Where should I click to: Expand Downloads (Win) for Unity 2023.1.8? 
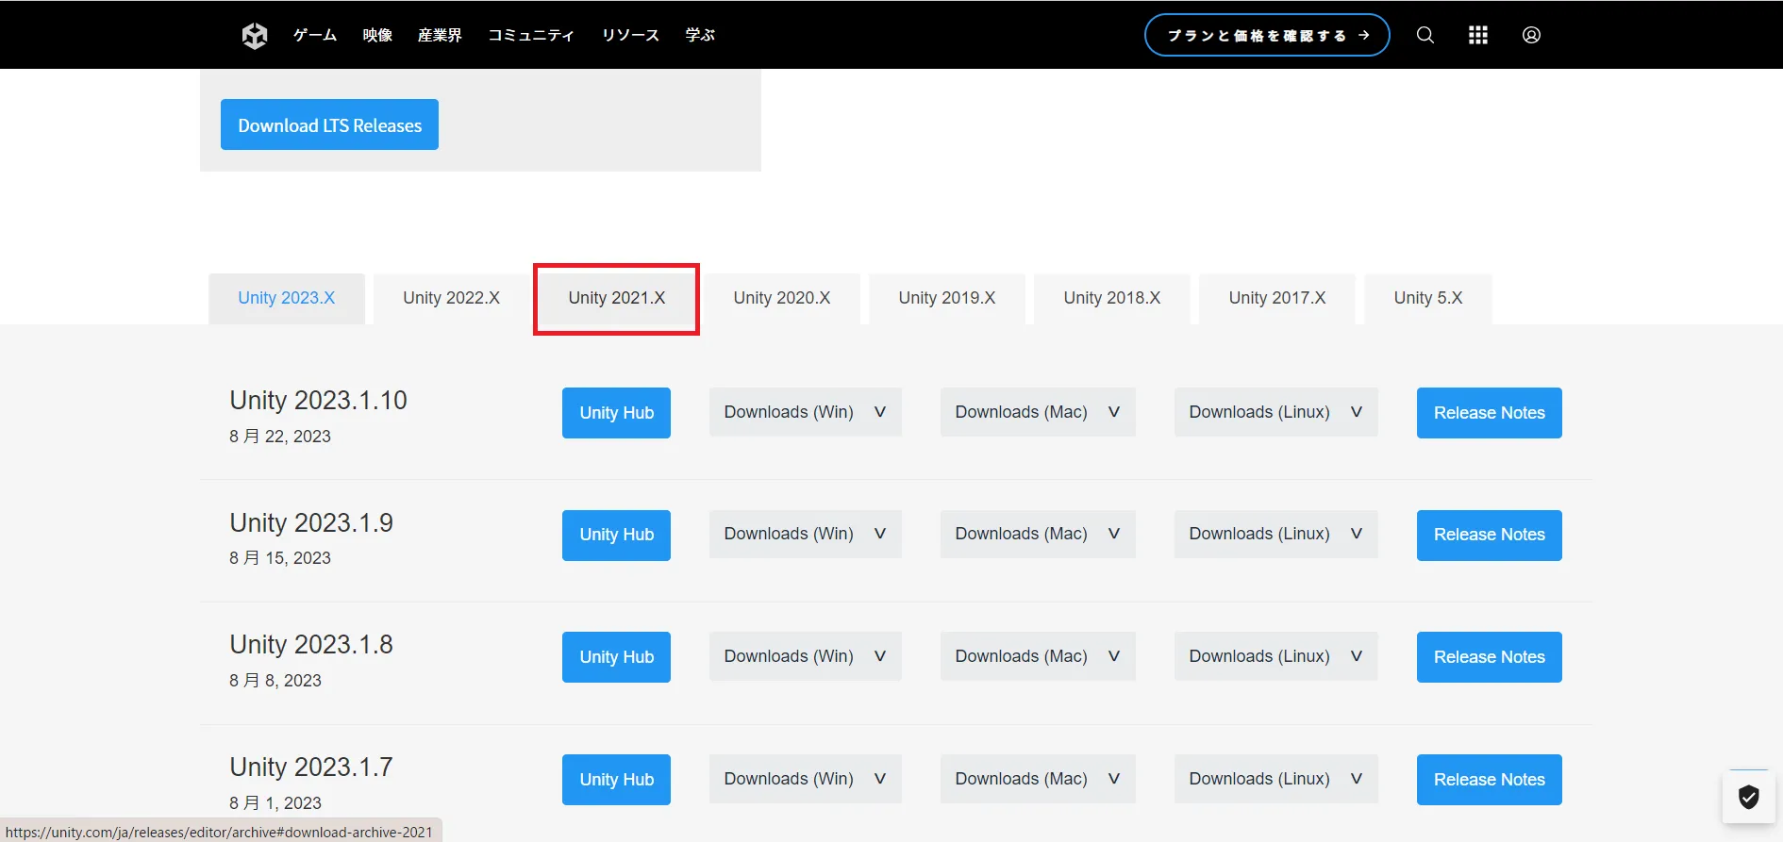(x=805, y=656)
